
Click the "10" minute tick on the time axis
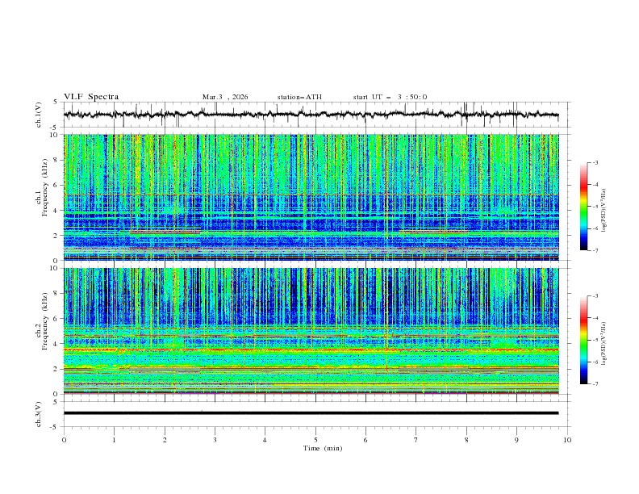point(567,440)
